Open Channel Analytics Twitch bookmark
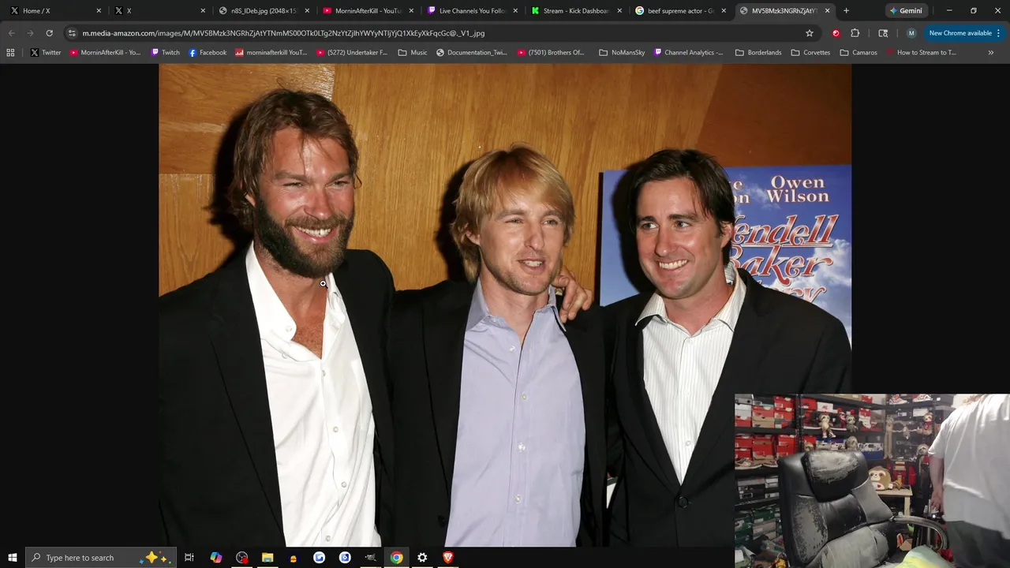 pyautogui.click(x=689, y=53)
